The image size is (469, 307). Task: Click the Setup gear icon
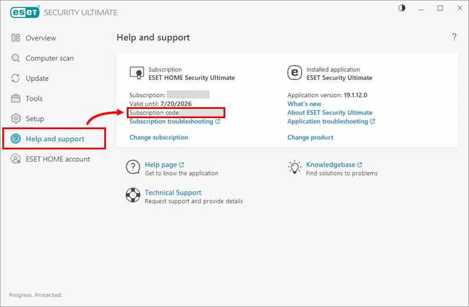(x=16, y=119)
